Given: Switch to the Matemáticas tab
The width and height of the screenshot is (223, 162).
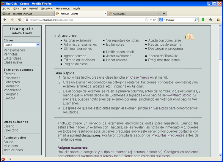Looking at the screenshot, I should 134,14.
